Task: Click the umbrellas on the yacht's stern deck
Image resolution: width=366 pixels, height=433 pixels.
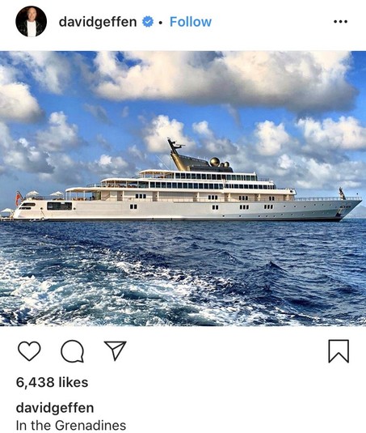Action: point(45,194)
